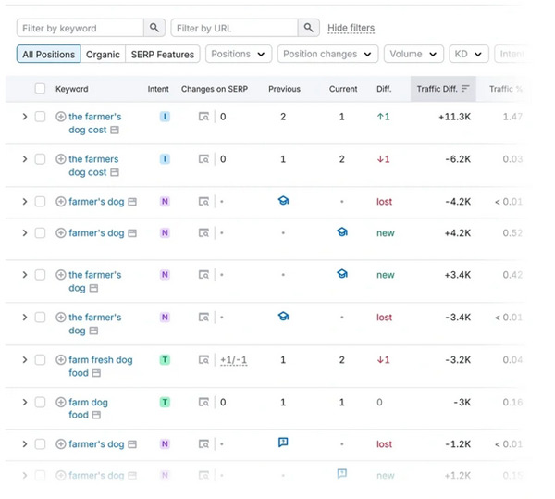Click into the Filter by keyword field
The height and width of the screenshot is (499, 555).
pos(80,29)
